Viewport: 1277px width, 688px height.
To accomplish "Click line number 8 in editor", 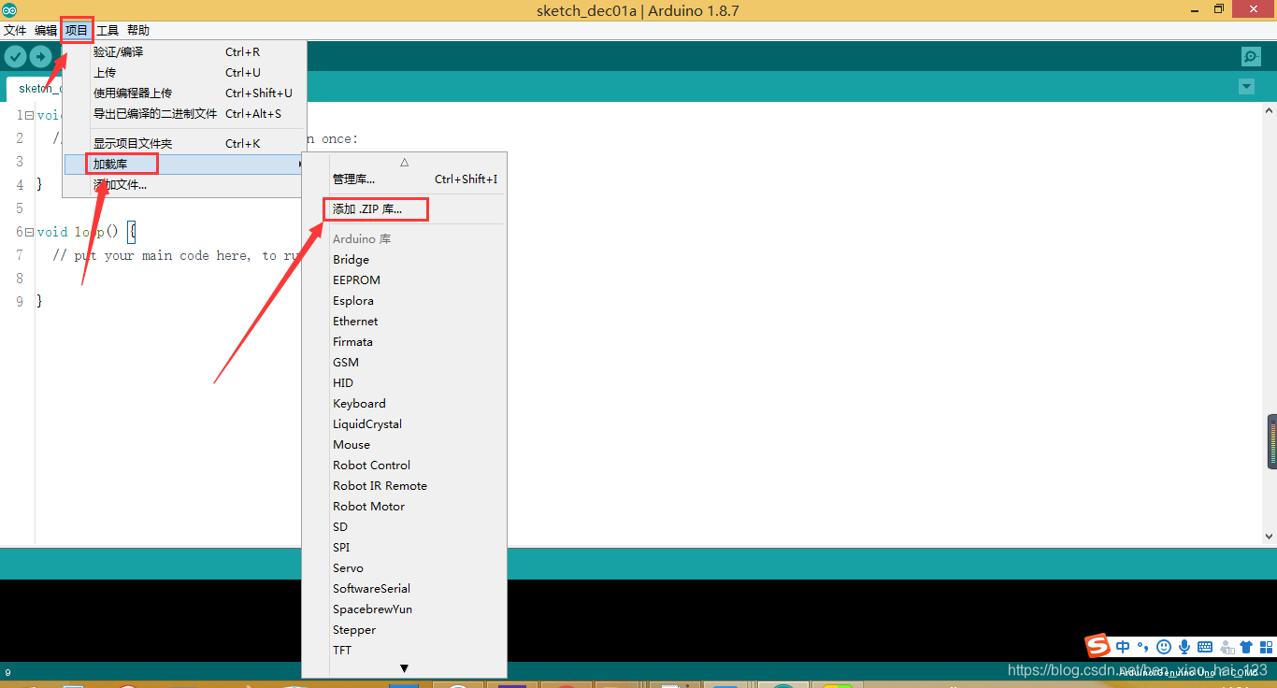I will pos(20,279).
